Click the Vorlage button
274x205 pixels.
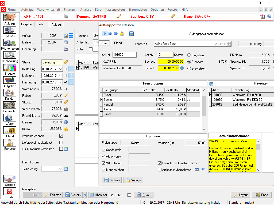(x=133, y=180)
